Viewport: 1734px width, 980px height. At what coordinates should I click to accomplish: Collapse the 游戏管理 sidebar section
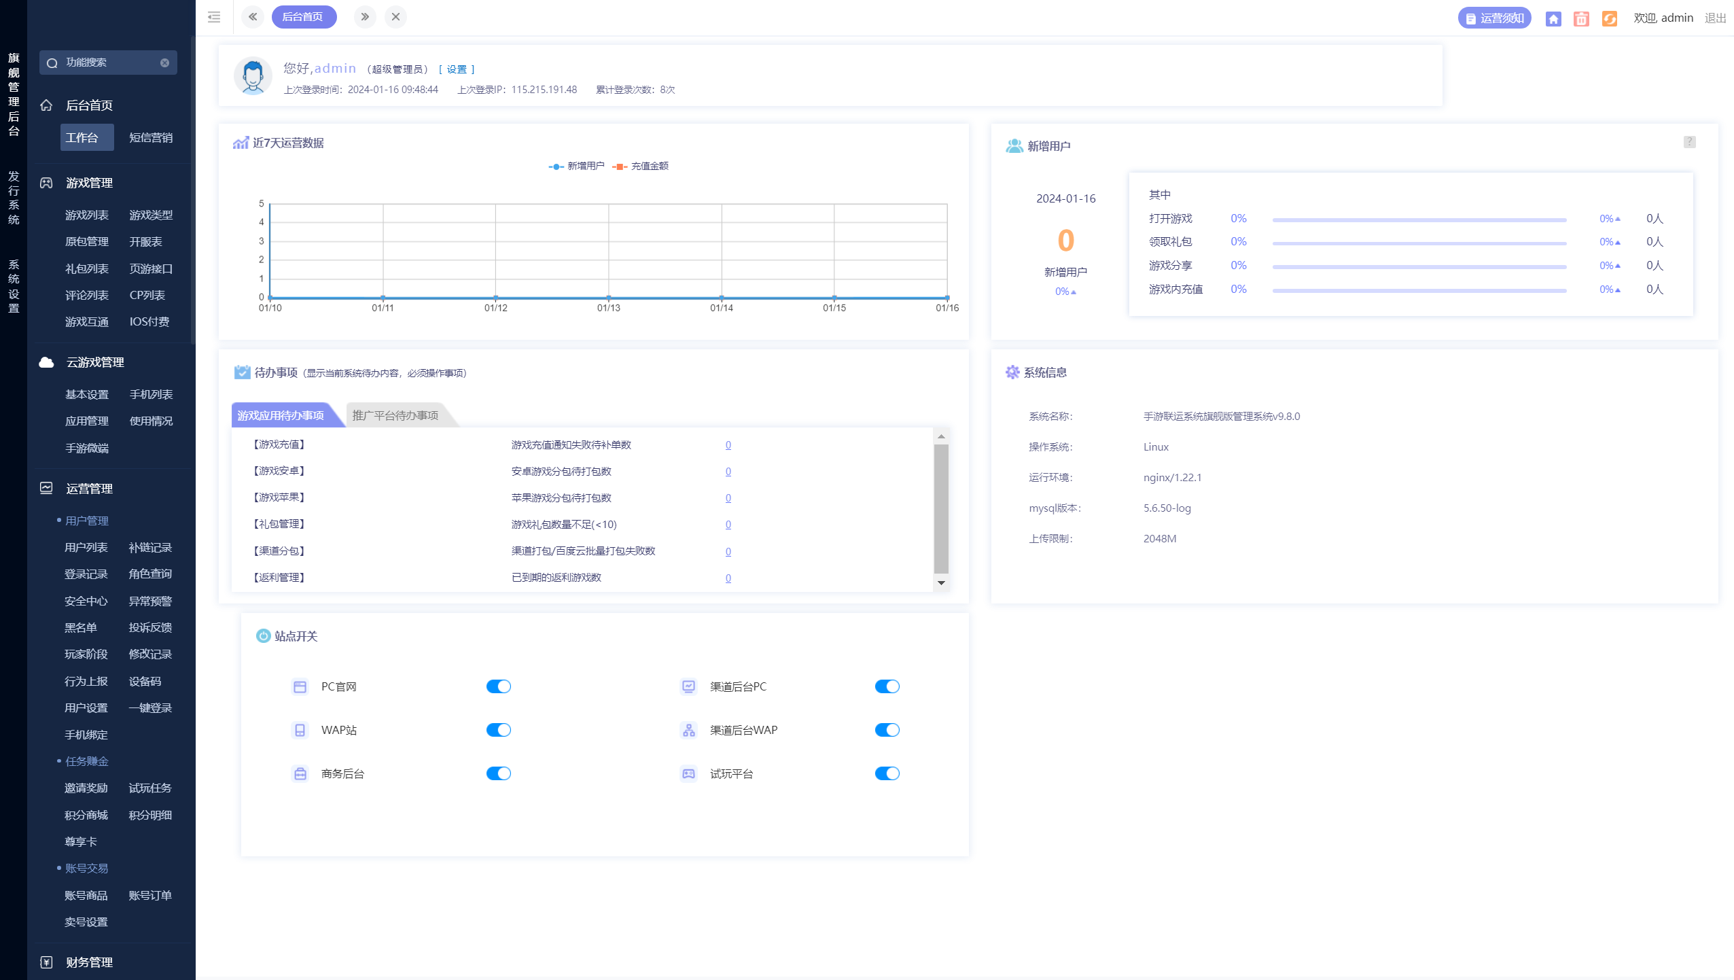point(89,183)
